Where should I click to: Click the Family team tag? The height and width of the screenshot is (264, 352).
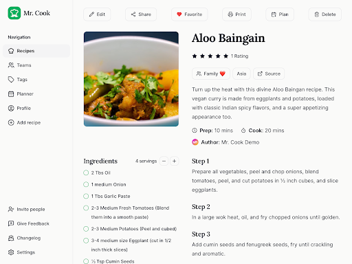[211, 74]
